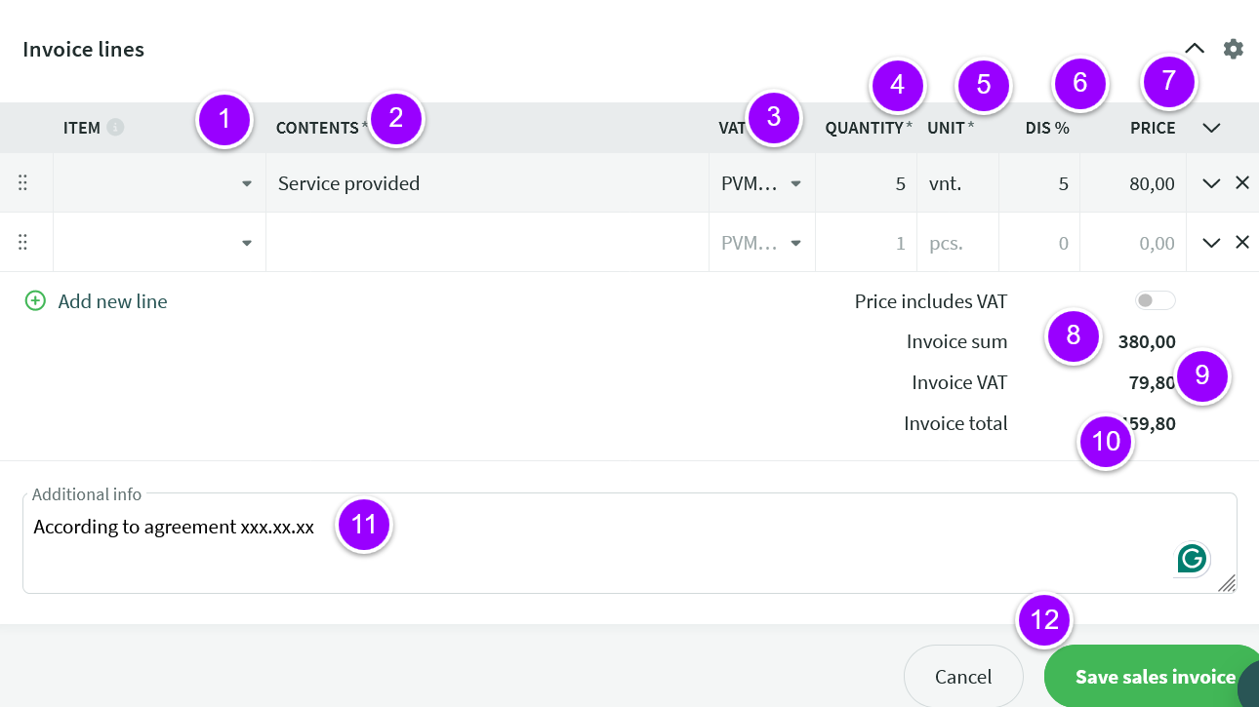
Task: Click Save sales invoice button
Action: (x=1152, y=676)
